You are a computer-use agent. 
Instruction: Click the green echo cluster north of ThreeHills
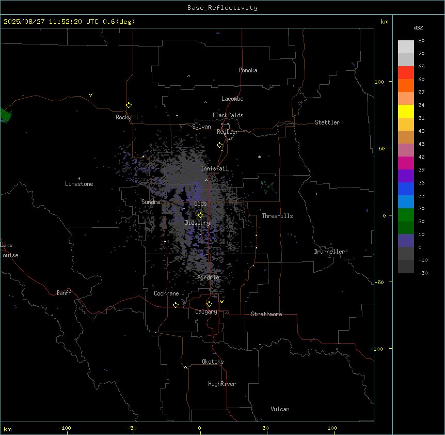point(267,187)
